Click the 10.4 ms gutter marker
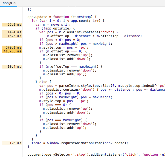 (12, 67)
